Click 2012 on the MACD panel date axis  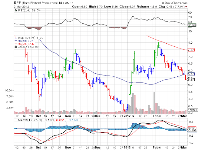tap(127, 147)
